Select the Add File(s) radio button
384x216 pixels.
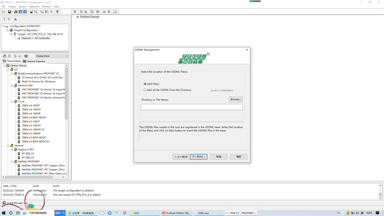(x=145, y=83)
